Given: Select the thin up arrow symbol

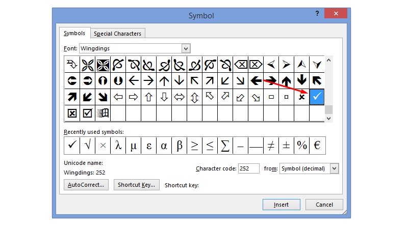Looking at the screenshot, I should pyautogui.click(x=164, y=81).
